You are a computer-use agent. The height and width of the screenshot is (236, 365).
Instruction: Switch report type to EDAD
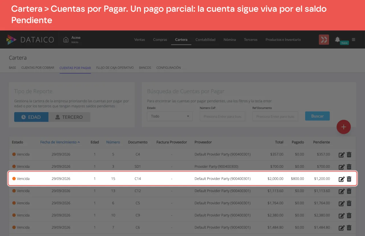pos(31,117)
